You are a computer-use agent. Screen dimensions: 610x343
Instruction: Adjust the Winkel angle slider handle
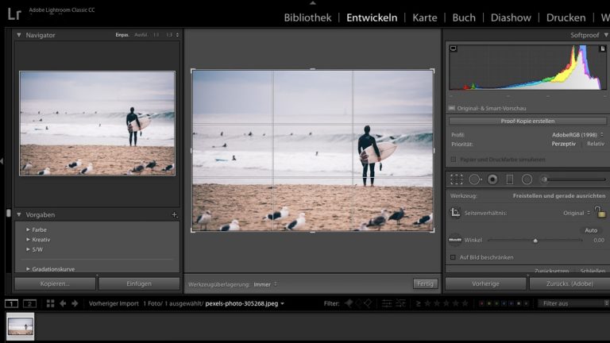535,240
